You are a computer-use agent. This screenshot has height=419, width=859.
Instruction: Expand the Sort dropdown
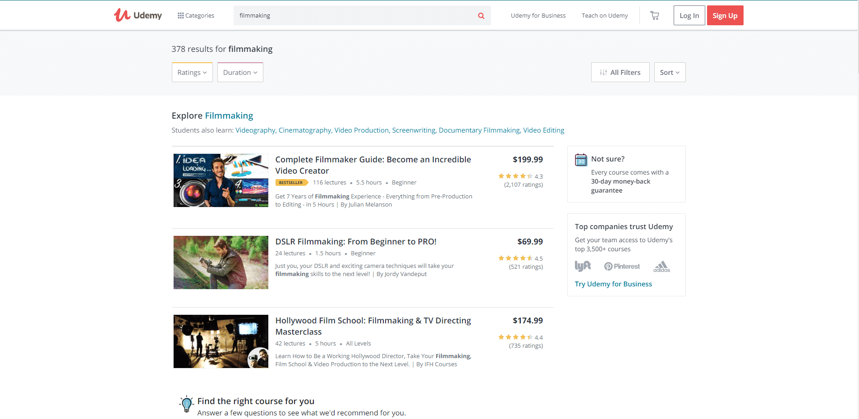point(670,72)
